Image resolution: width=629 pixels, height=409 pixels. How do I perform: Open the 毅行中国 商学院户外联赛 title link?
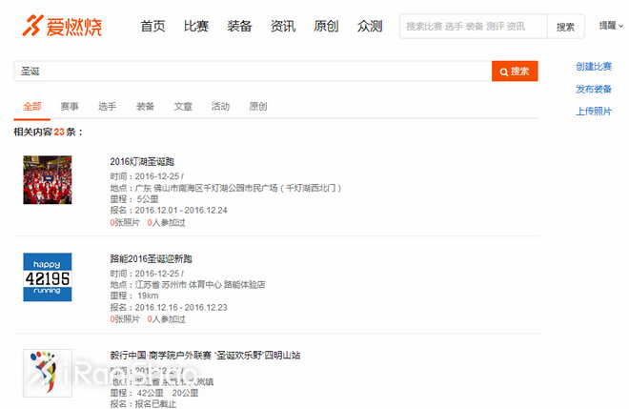pyautogui.click(x=205, y=356)
